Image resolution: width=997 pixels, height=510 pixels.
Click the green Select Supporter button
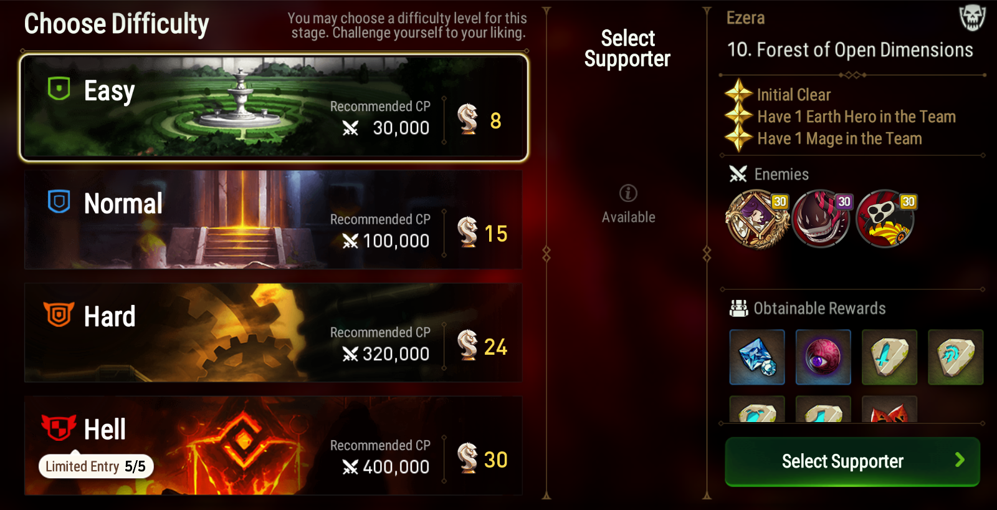tap(852, 461)
